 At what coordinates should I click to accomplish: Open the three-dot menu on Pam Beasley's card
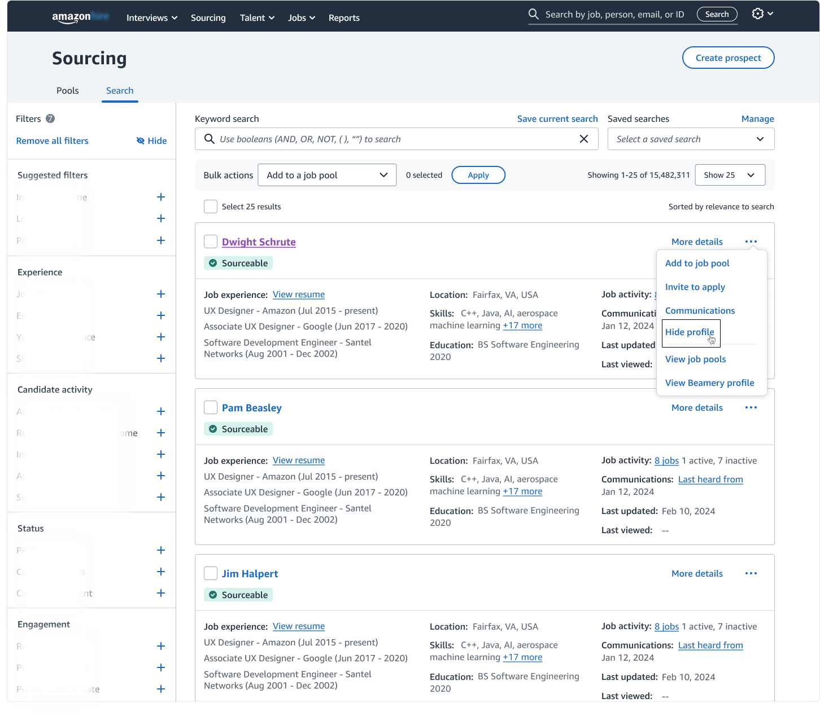[751, 407]
